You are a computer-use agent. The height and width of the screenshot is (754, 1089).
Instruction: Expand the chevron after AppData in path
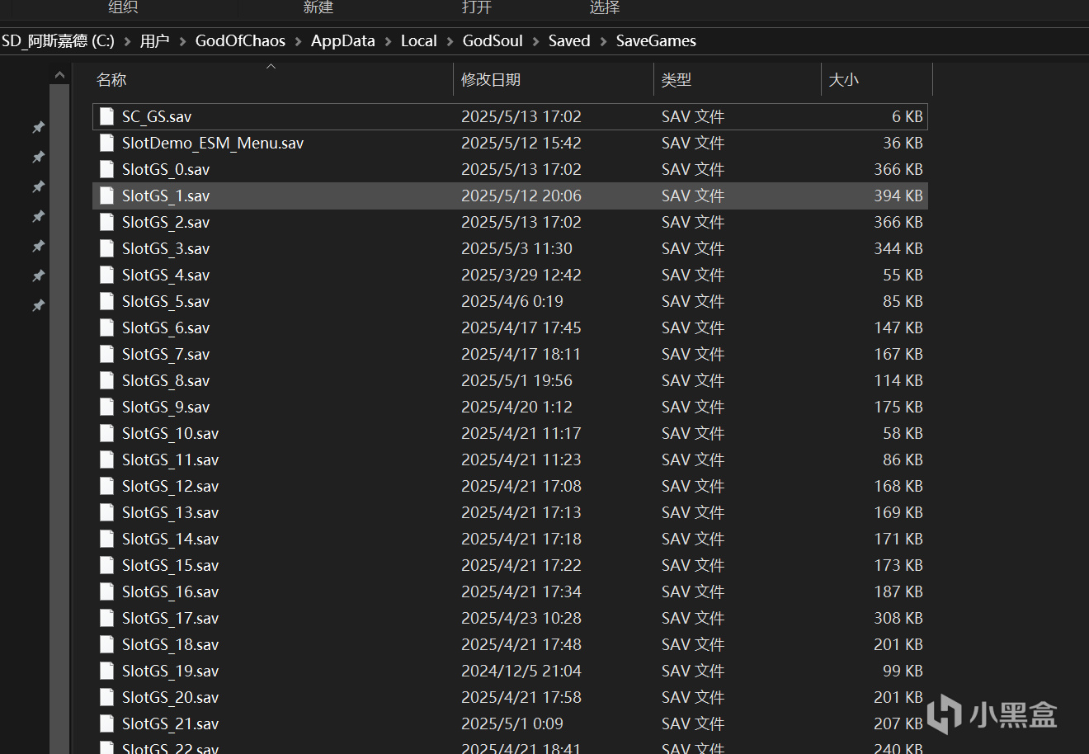click(389, 41)
